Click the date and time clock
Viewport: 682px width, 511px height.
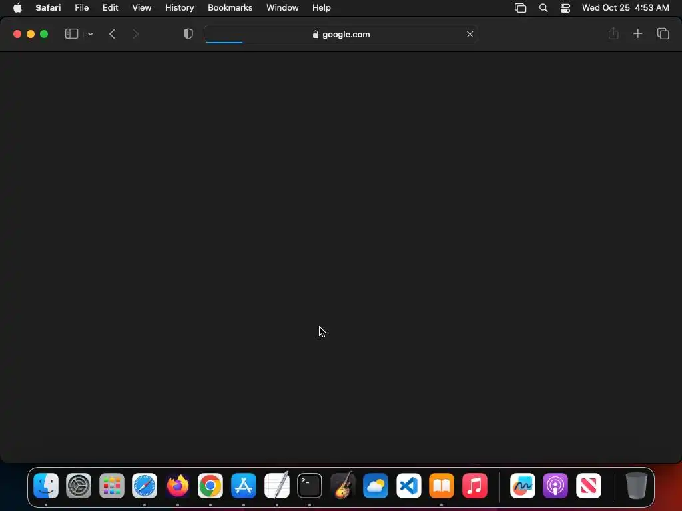click(x=625, y=8)
